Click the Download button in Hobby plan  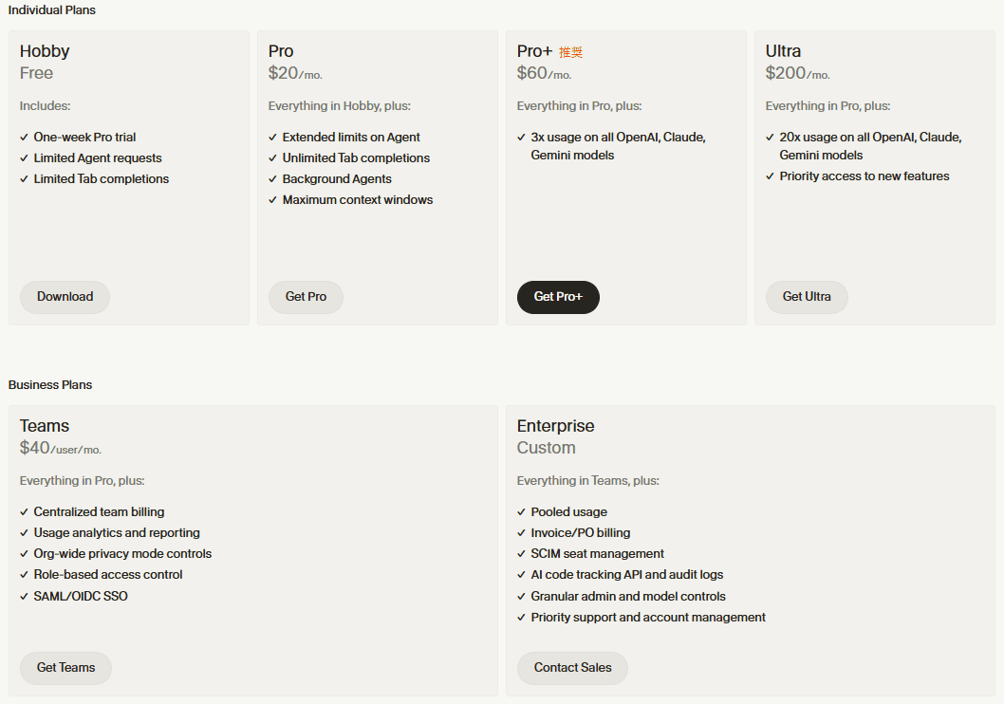(x=65, y=297)
